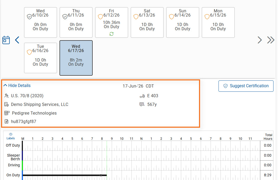Collapse details with Hide Details
278x180 pixels.
tap(17, 85)
